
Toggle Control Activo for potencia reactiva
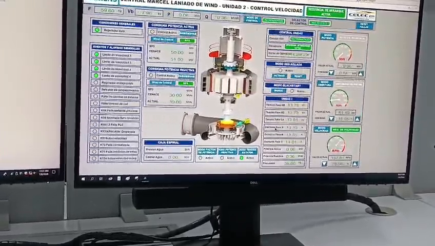(x=151, y=75)
